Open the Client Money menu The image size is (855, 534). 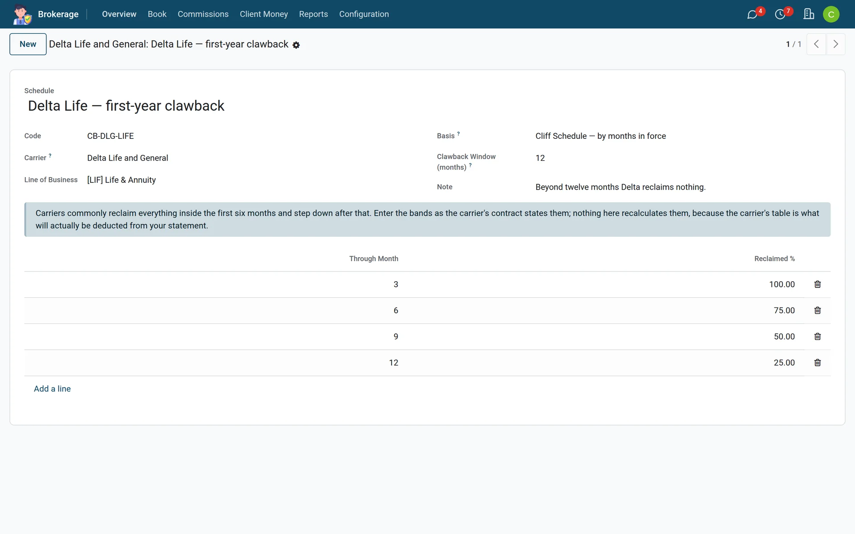pos(264,14)
